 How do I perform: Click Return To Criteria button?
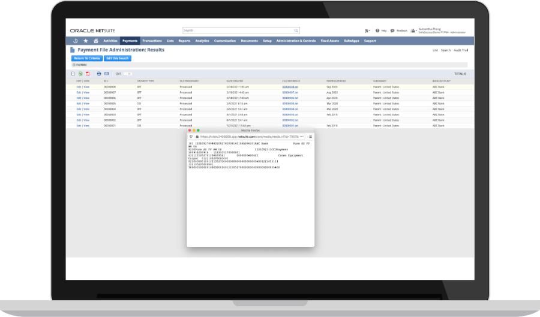coord(87,59)
